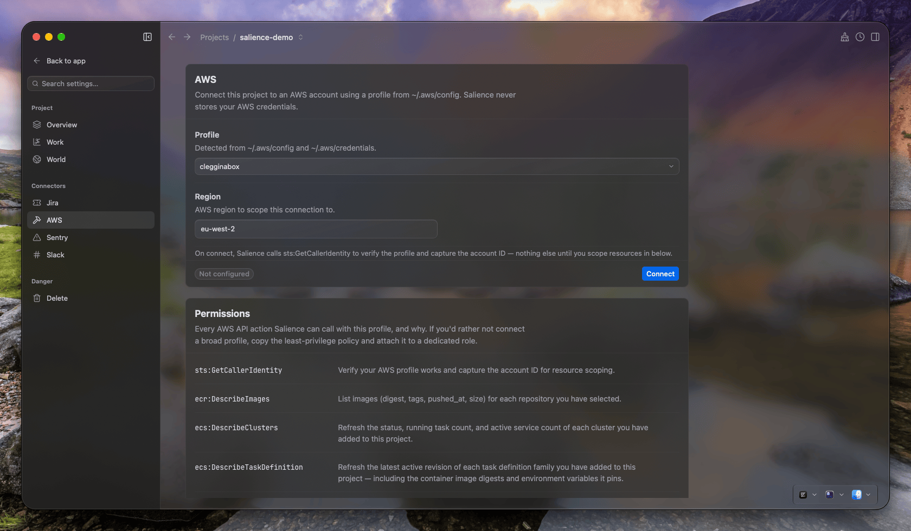This screenshot has height=531, width=911.
Task: Click the Danger sidebar section header
Action: [42, 281]
